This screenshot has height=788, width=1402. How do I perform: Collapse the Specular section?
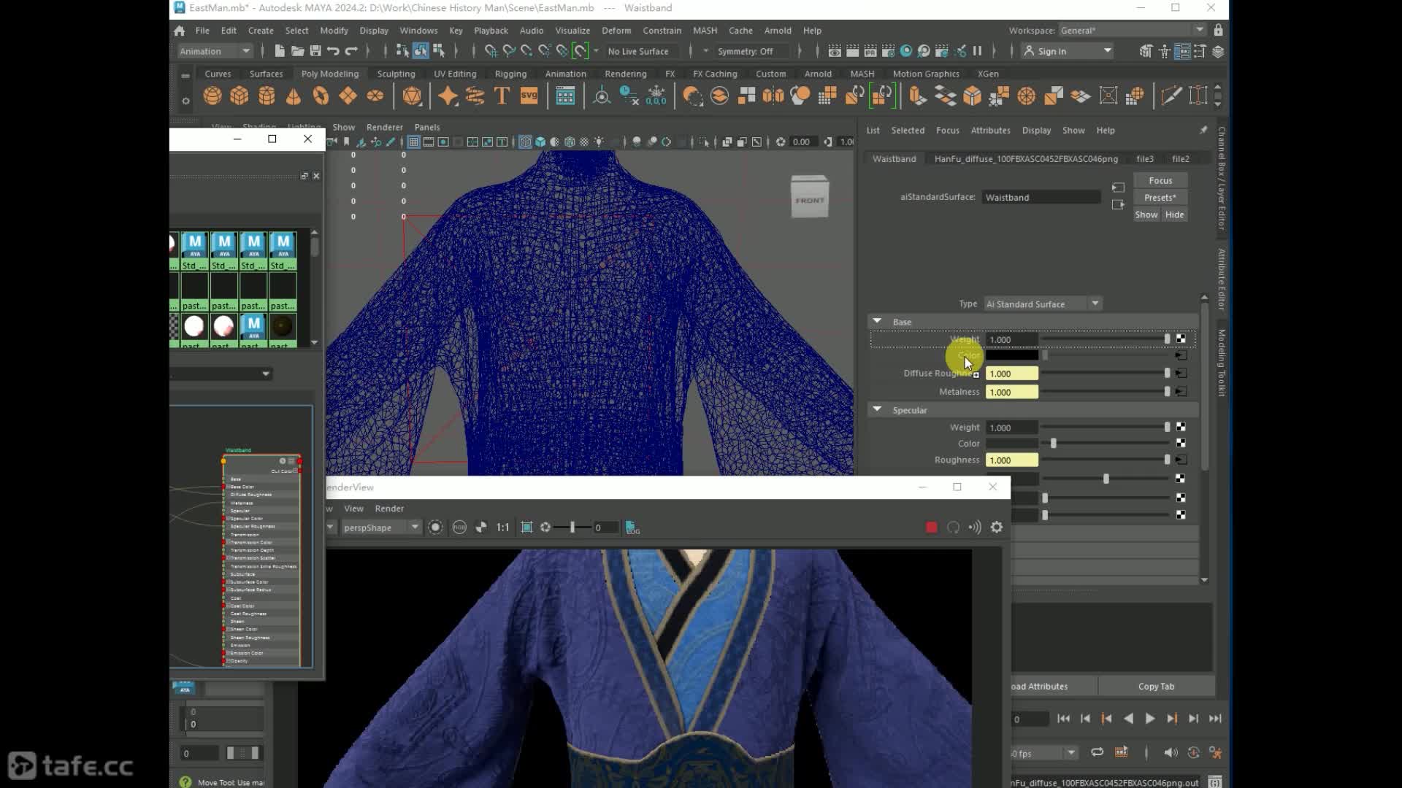[877, 410]
